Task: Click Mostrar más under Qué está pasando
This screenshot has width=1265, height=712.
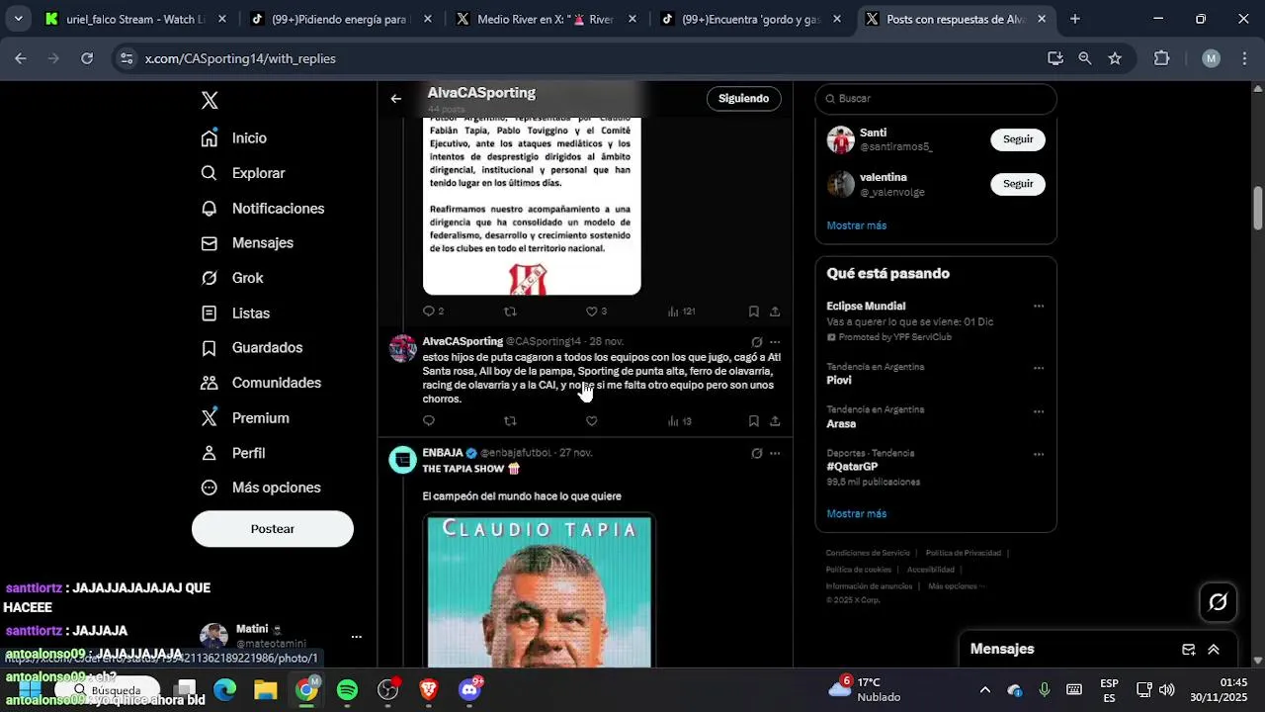Action: point(857,514)
